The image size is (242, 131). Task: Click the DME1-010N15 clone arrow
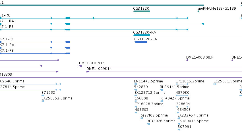click(80, 66)
